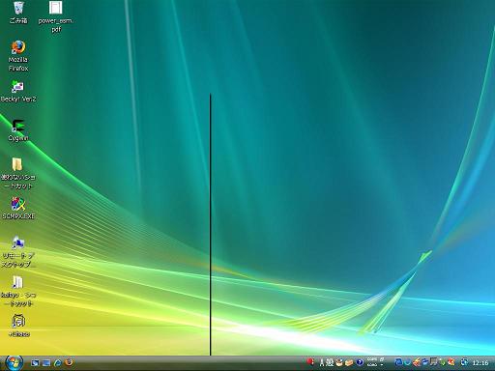Click the red and yellow tray icon
The image size is (495, 371).
point(451,362)
